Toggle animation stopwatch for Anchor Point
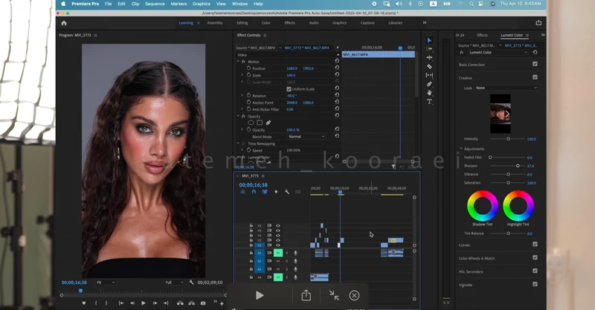This screenshot has width=595, height=310. pyautogui.click(x=249, y=103)
